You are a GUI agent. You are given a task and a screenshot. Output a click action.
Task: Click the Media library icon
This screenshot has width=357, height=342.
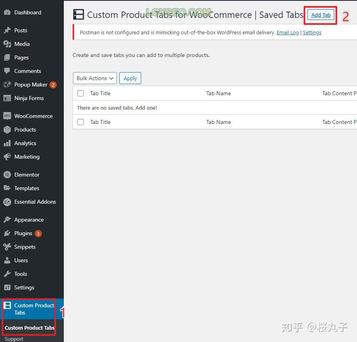7,44
